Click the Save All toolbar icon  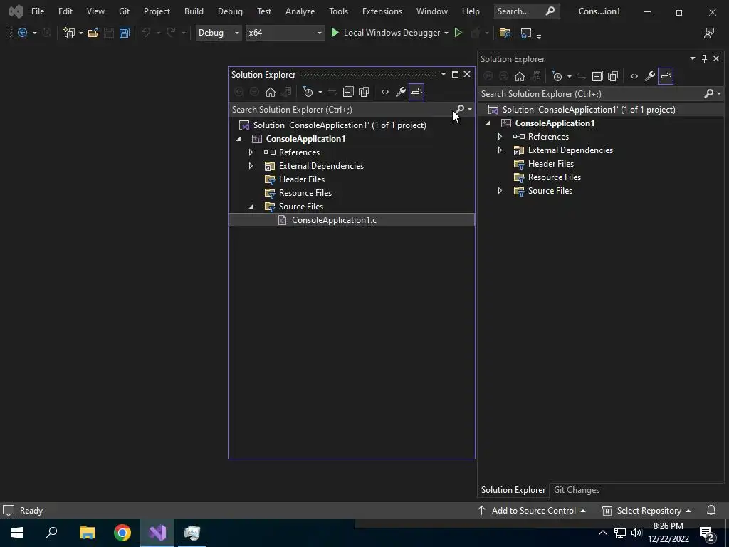(x=124, y=33)
